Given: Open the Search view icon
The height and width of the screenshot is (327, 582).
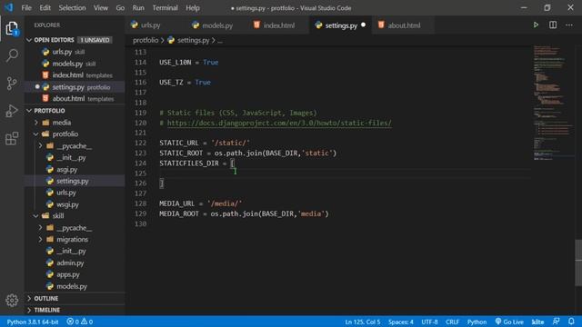Looking at the screenshot, I should click(x=12, y=55).
